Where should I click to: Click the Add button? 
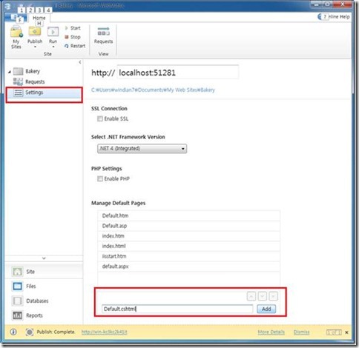point(266,309)
